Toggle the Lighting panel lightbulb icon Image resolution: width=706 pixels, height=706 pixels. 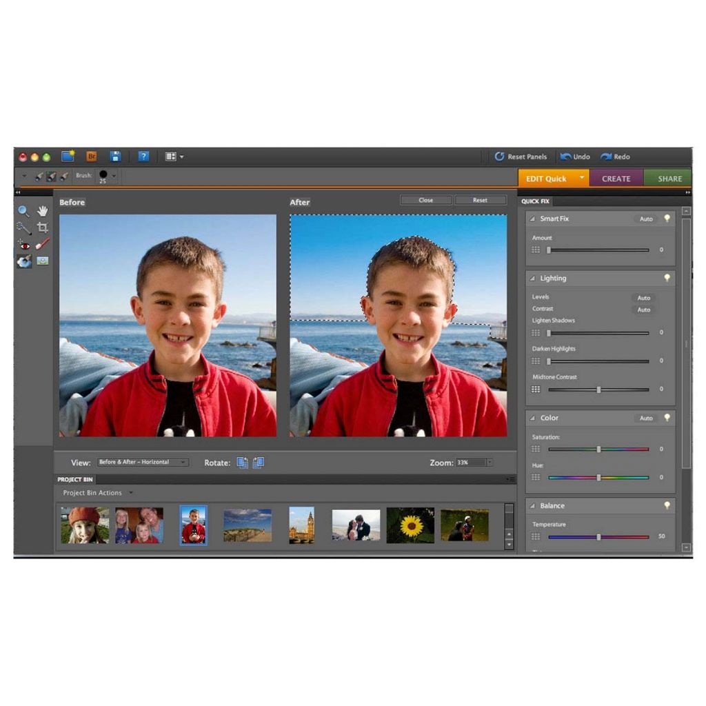667,279
